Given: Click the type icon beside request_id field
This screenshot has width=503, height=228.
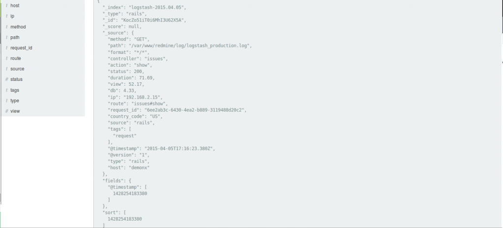Looking at the screenshot, I should tap(6, 48).
